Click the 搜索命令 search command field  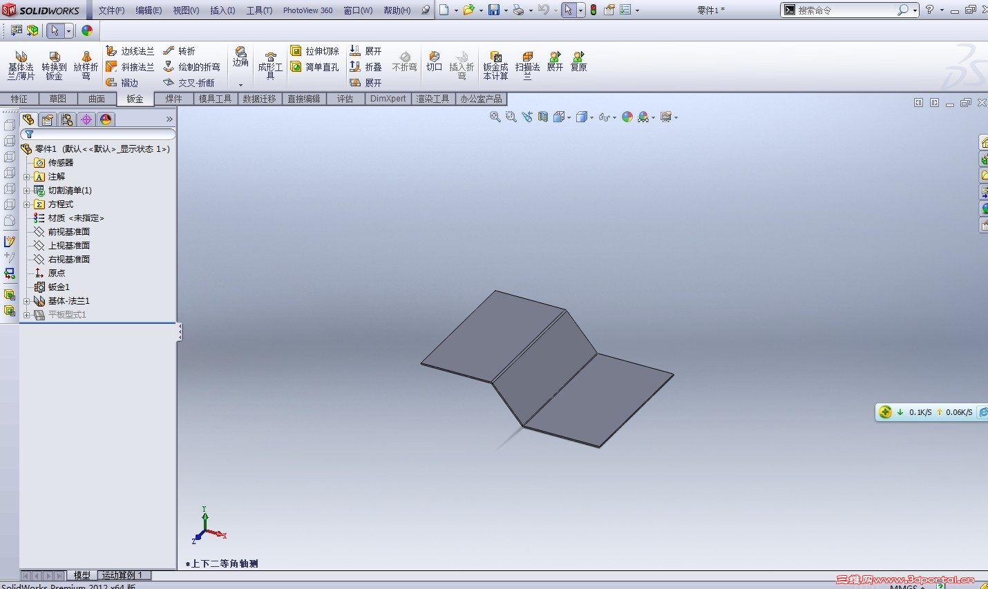846,10
